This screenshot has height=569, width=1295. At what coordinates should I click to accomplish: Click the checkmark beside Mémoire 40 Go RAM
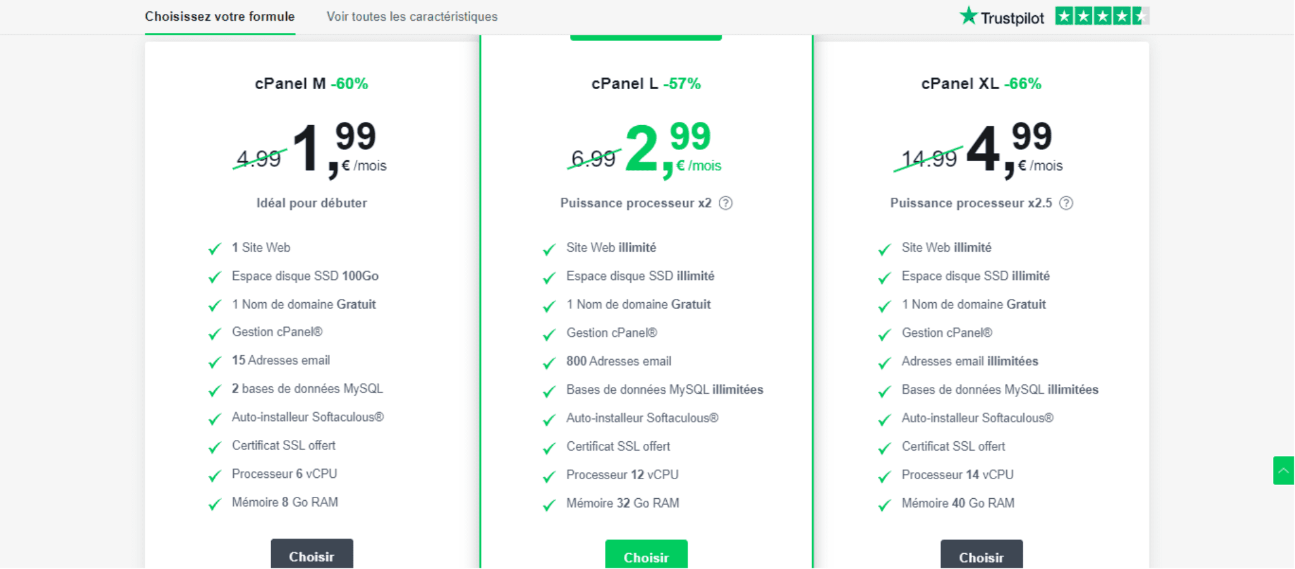(885, 505)
